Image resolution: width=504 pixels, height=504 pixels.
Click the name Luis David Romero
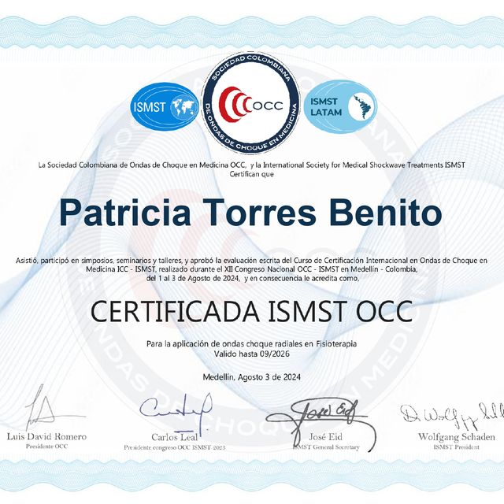coord(46,436)
